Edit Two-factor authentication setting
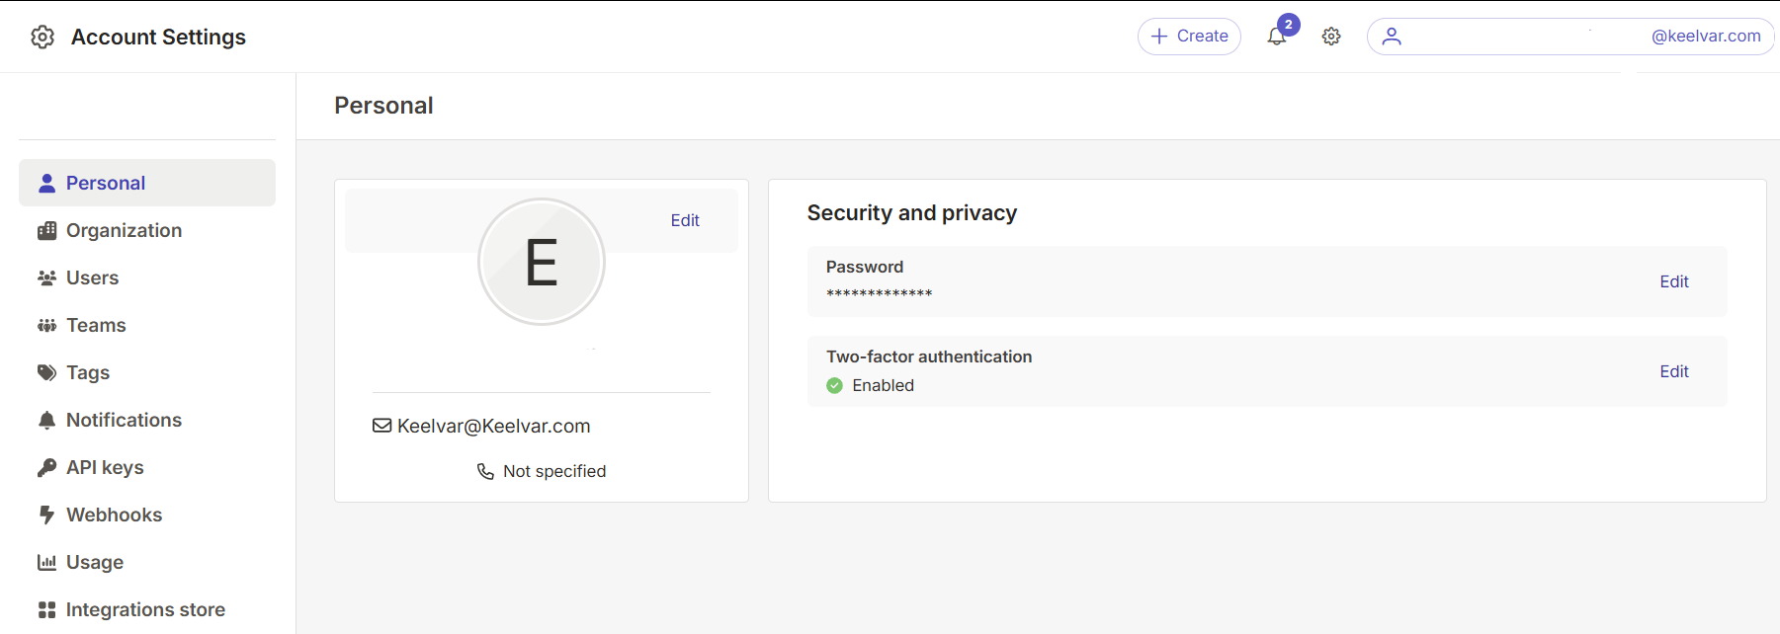Image resolution: width=1780 pixels, height=634 pixels. click(x=1673, y=371)
